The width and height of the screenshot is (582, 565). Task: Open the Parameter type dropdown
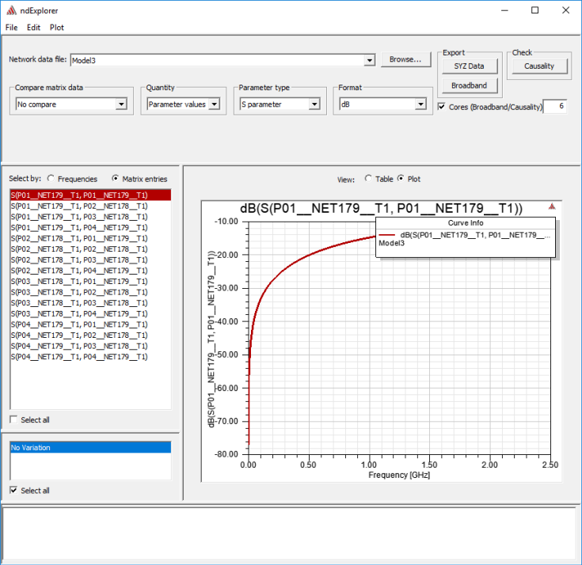[x=314, y=104]
